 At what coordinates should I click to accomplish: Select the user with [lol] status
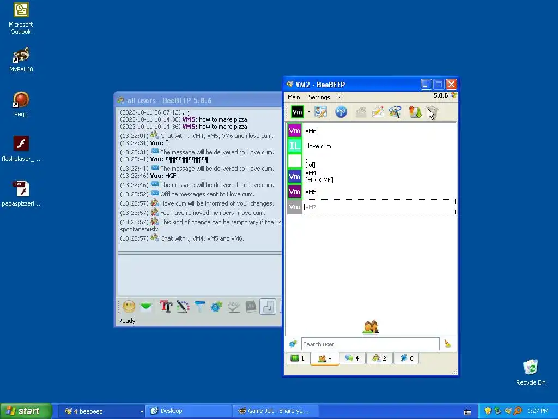(371, 161)
